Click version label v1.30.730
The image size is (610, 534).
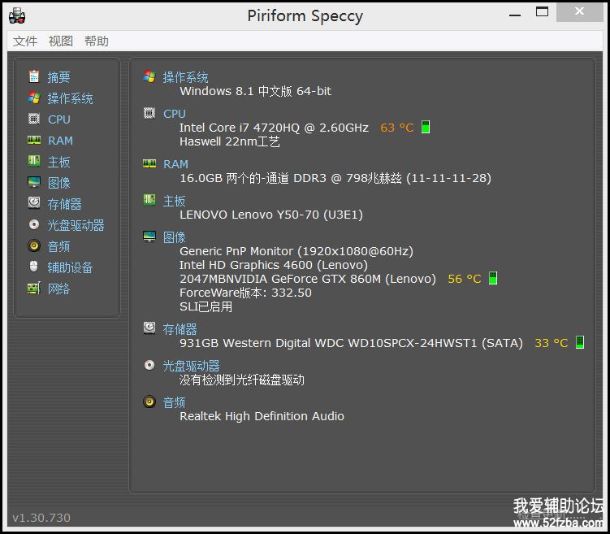tap(41, 518)
